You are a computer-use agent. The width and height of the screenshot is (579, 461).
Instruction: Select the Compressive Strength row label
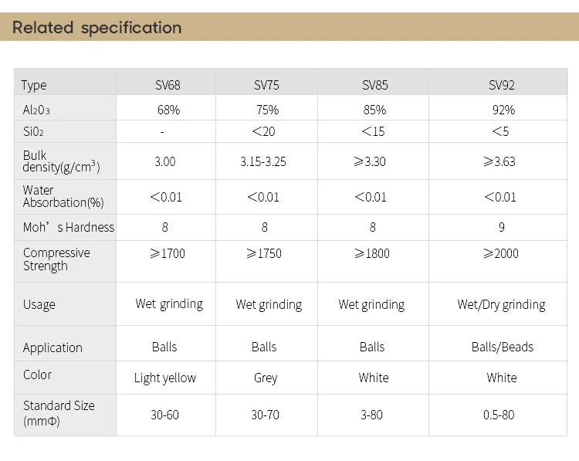(x=56, y=259)
